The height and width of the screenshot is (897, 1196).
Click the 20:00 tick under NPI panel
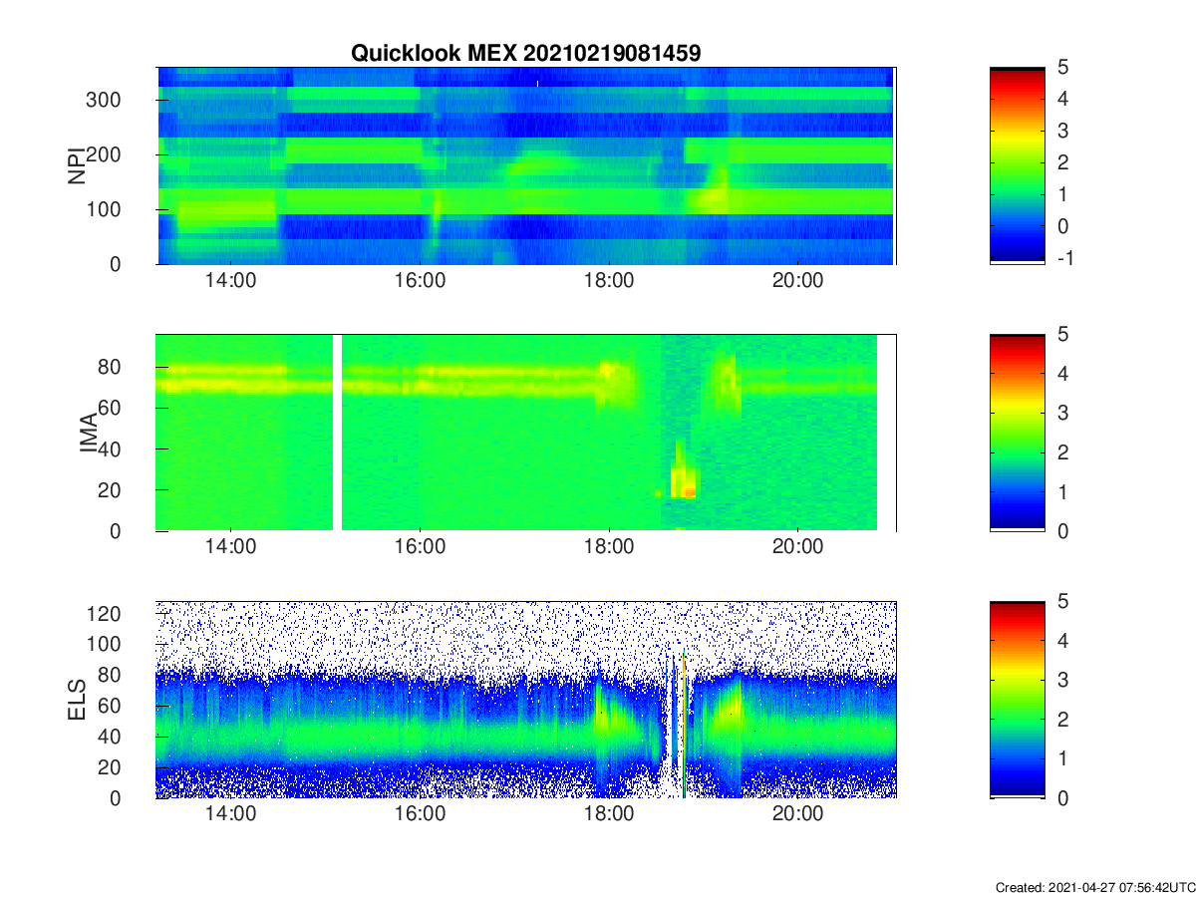tap(797, 281)
